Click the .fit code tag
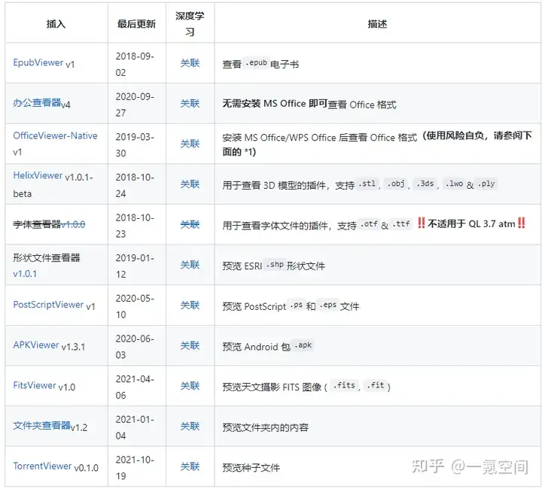Viewport: 542px width, 489px height. [376, 385]
